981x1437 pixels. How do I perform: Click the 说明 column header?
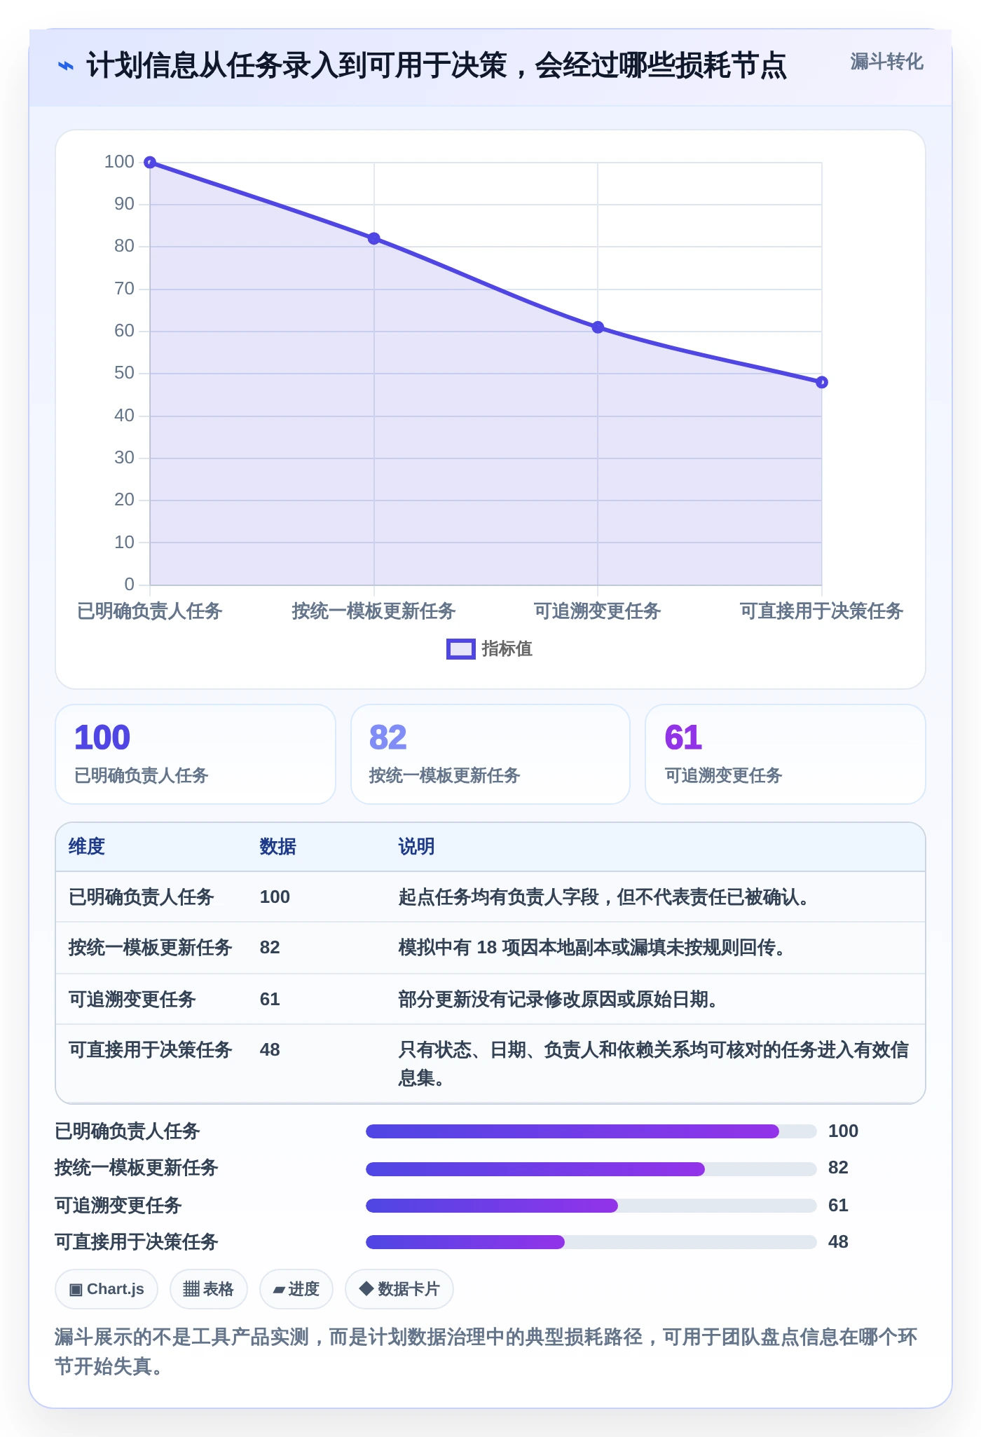coord(417,847)
